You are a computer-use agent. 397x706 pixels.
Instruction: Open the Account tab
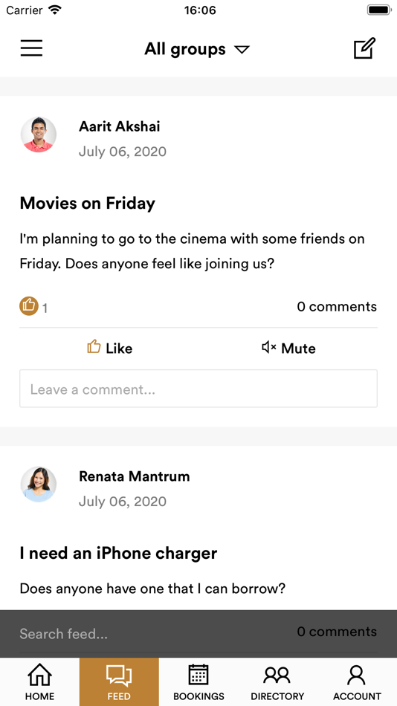click(x=357, y=681)
